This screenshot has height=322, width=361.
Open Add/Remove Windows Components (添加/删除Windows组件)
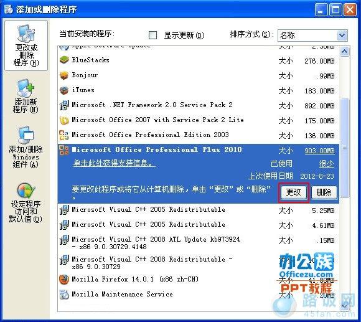point(26,147)
